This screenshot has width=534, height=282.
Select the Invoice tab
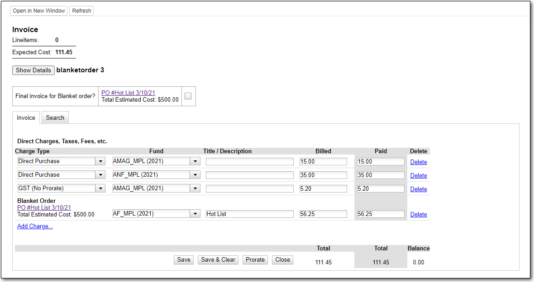26,117
